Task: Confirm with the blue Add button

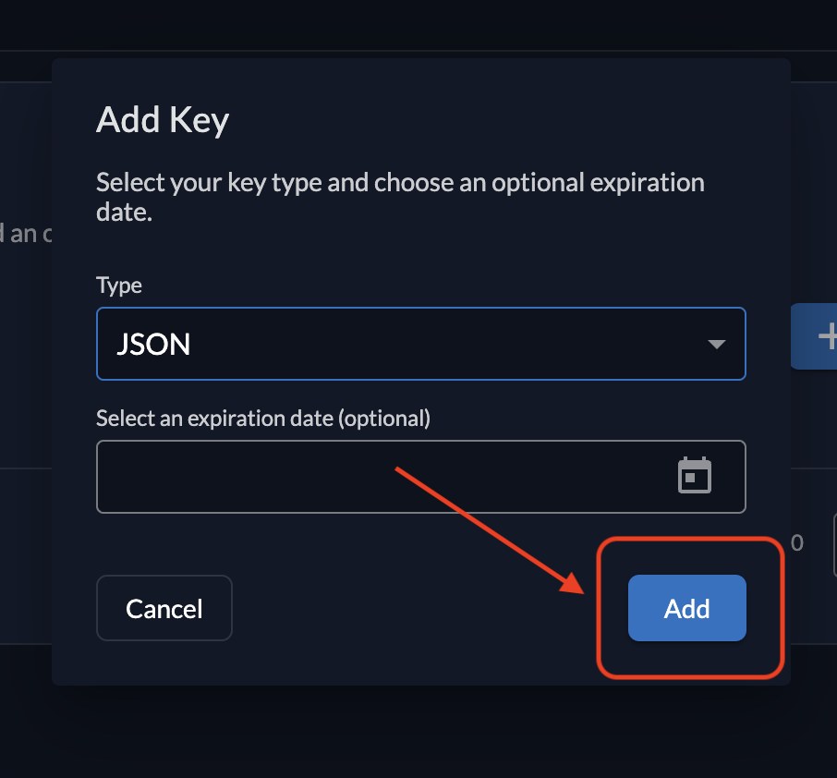Action: pyautogui.click(x=686, y=608)
